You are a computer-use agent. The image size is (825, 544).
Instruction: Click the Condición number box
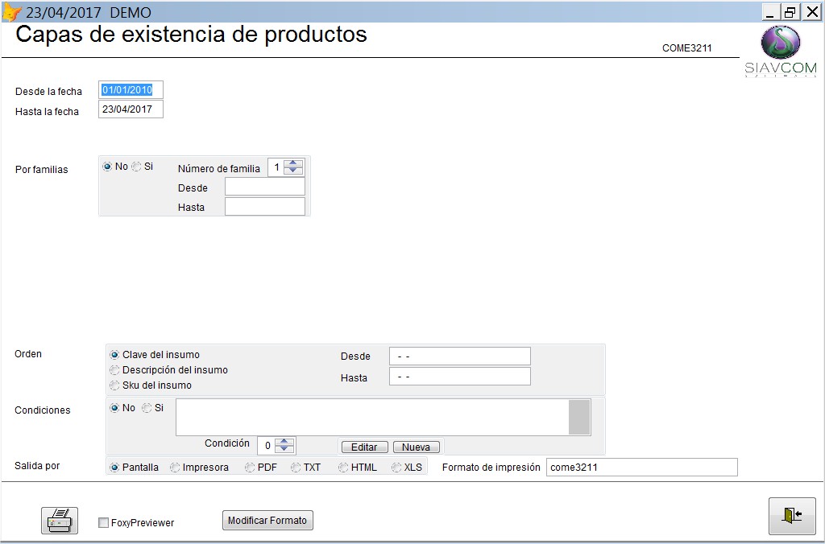pos(266,445)
